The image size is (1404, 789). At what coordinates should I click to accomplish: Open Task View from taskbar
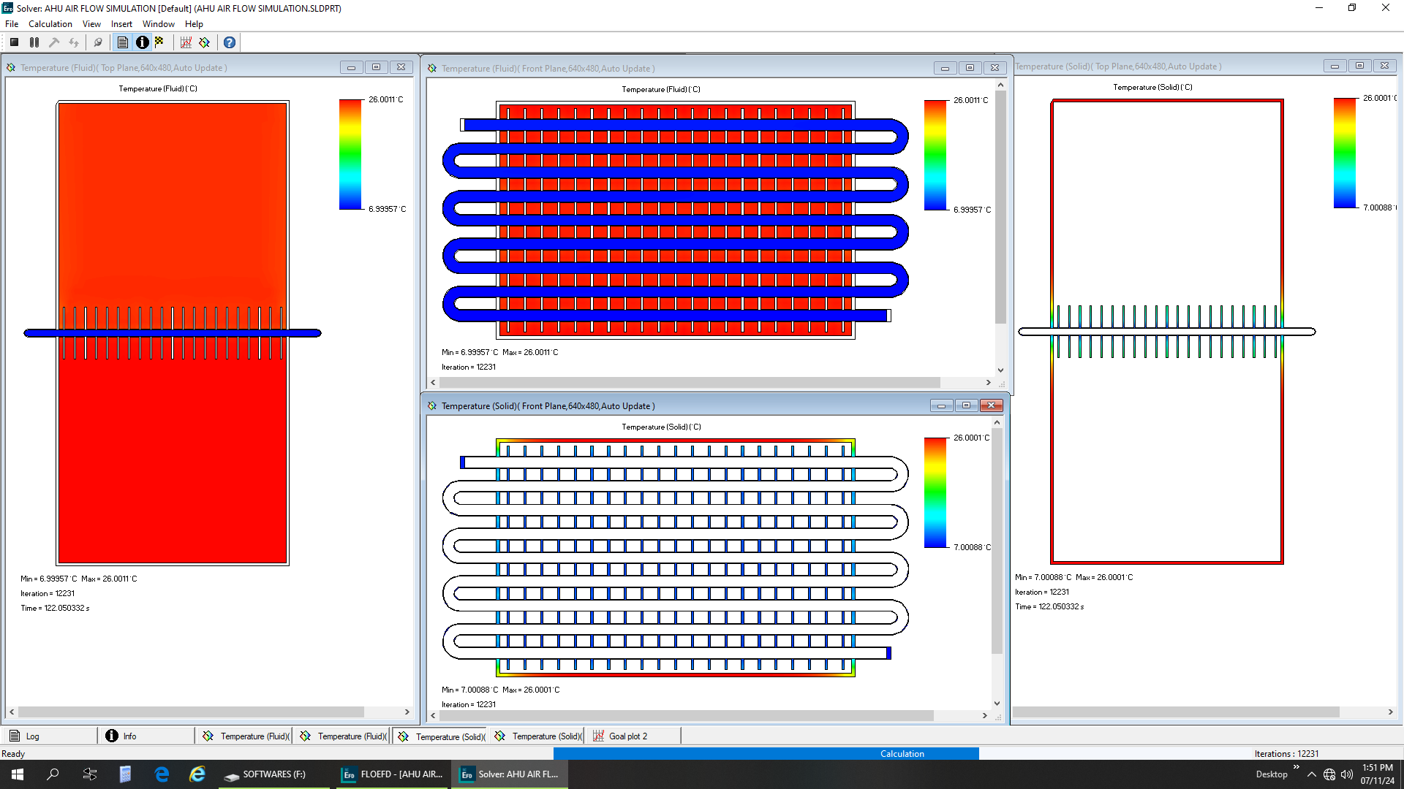point(90,774)
